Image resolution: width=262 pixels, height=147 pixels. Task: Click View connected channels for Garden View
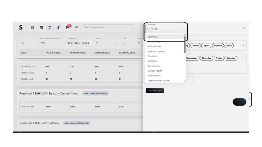pos(95,93)
